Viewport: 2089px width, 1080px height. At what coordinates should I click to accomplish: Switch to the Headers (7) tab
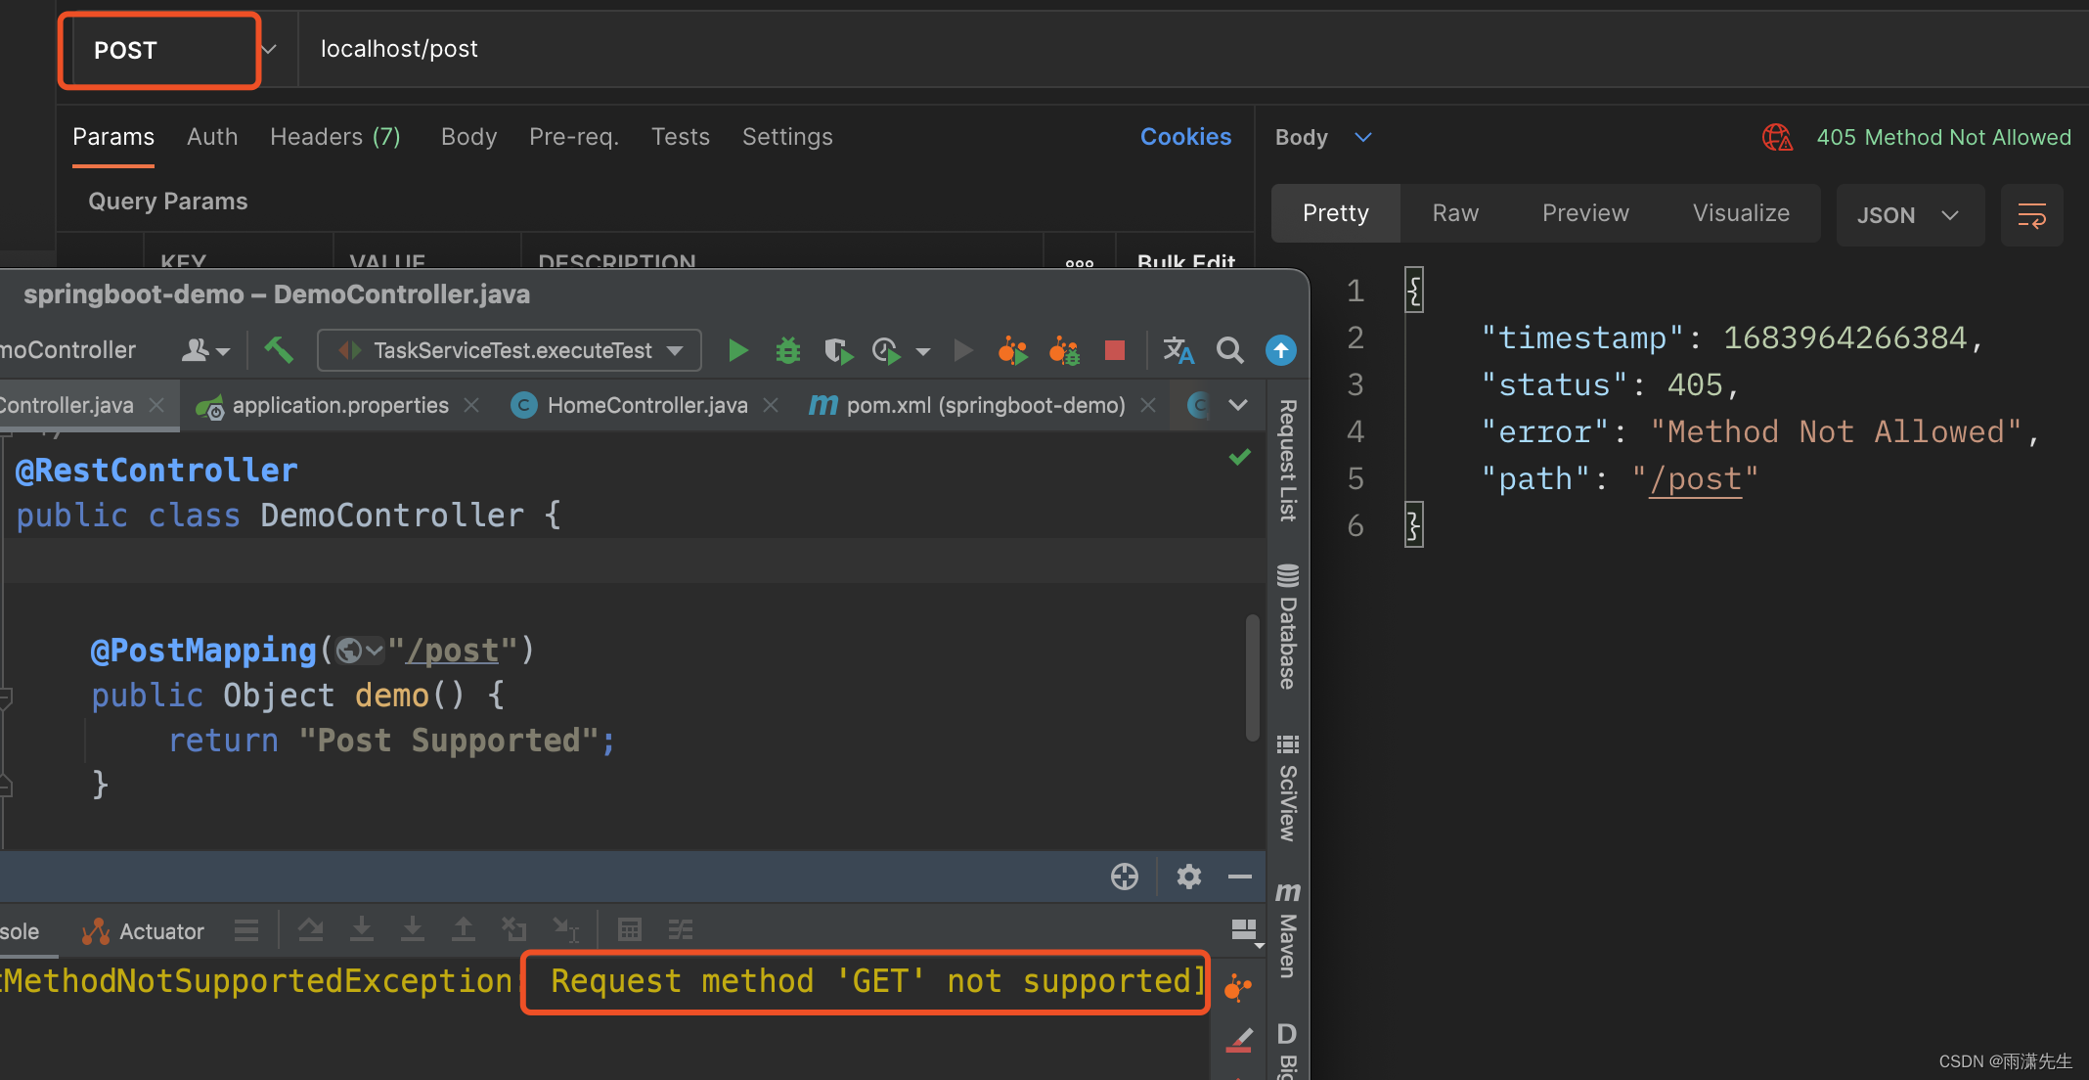pyautogui.click(x=334, y=137)
